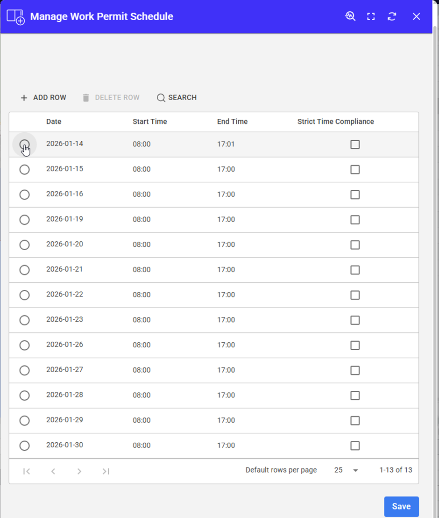The width and height of the screenshot is (439, 518).
Task: Close the Manage Work Permit Schedule dialog
Action: [417, 16]
